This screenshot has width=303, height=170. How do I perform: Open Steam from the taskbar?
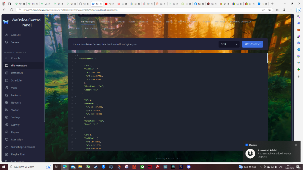(x=96, y=167)
